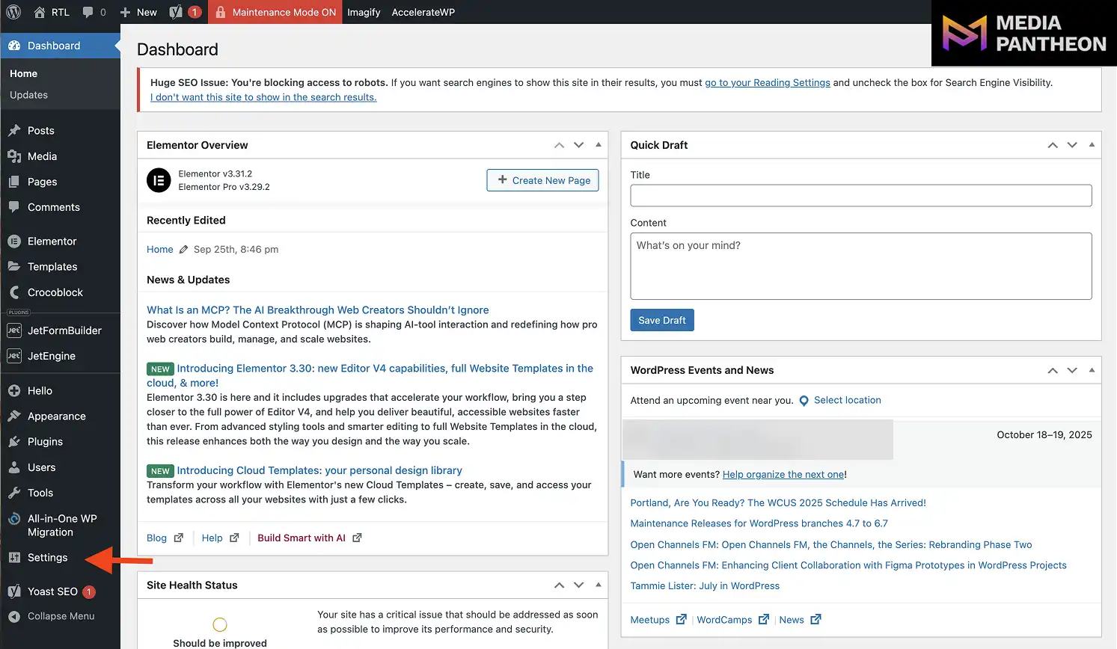Click the Comments icon in sidebar
1117x649 pixels.
pyautogui.click(x=14, y=207)
